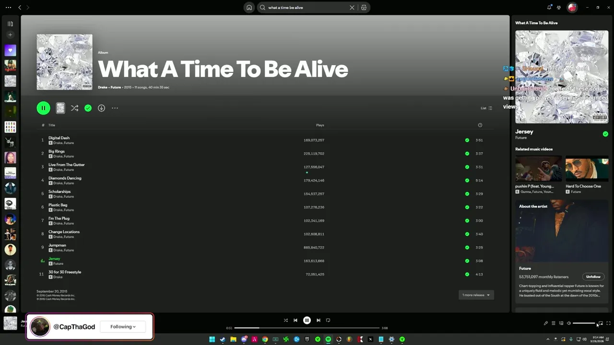
Task: Open the Windows Start button
Action: pos(212,339)
